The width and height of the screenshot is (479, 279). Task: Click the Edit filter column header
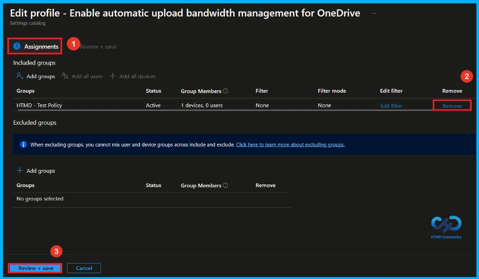coord(391,91)
